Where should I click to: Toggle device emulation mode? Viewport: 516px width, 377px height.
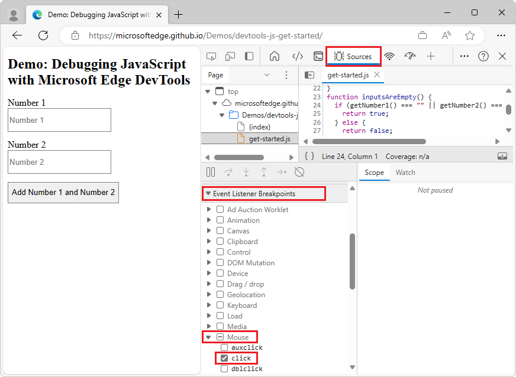pyautogui.click(x=230, y=56)
